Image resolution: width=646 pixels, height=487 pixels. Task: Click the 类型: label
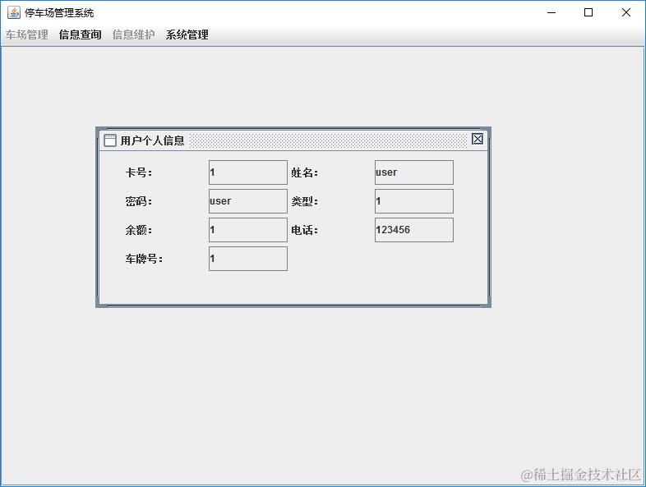[x=305, y=201]
